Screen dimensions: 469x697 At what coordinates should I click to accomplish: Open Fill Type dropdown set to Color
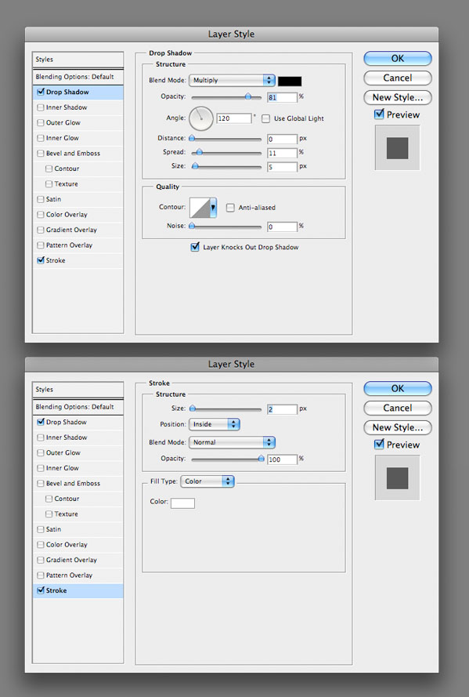(x=207, y=481)
